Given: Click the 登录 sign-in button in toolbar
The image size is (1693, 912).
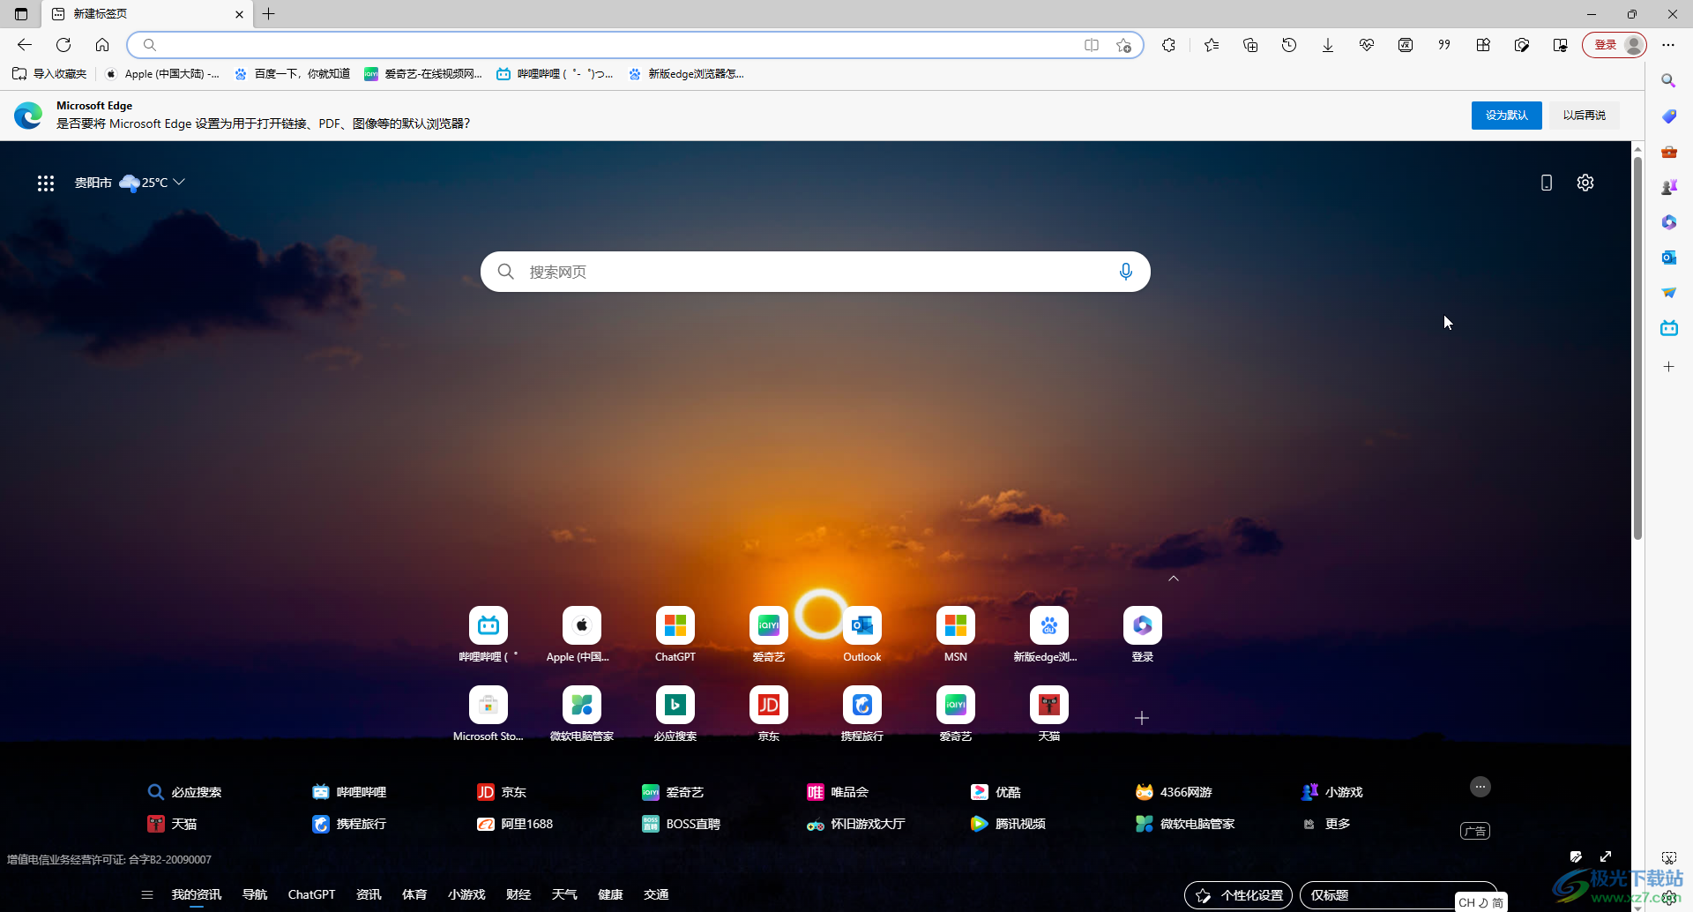Looking at the screenshot, I should click(x=1615, y=45).
